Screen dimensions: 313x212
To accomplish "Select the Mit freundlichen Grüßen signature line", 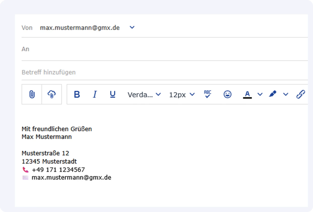I will [x=57, y=129].
